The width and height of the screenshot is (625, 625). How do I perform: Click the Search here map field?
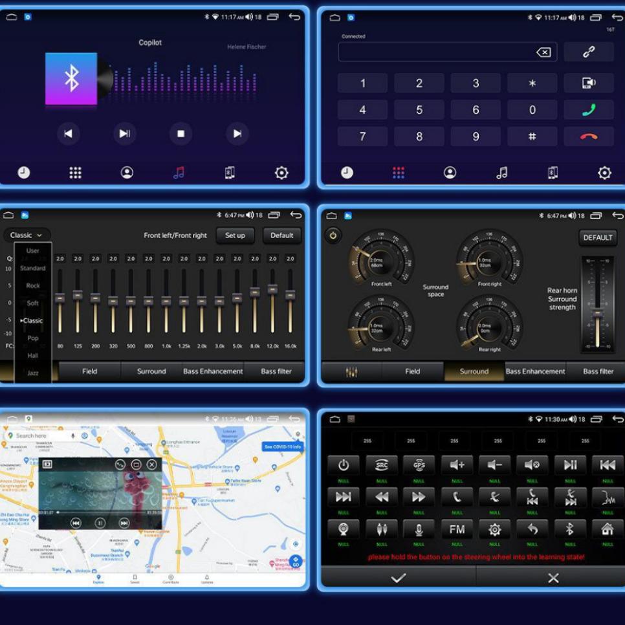[x=39, y=436]
